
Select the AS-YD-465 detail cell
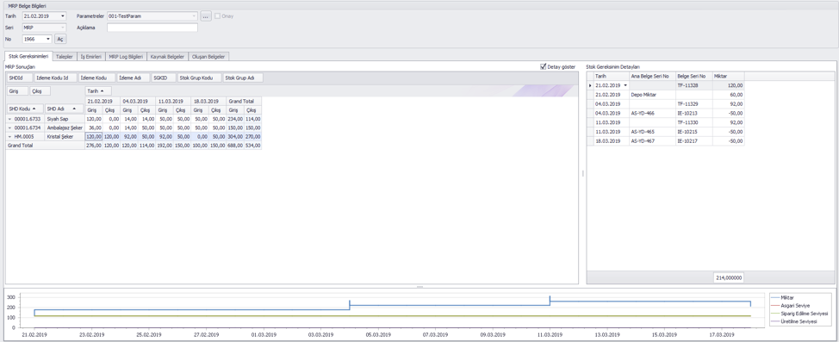click(x=652, y=131)
